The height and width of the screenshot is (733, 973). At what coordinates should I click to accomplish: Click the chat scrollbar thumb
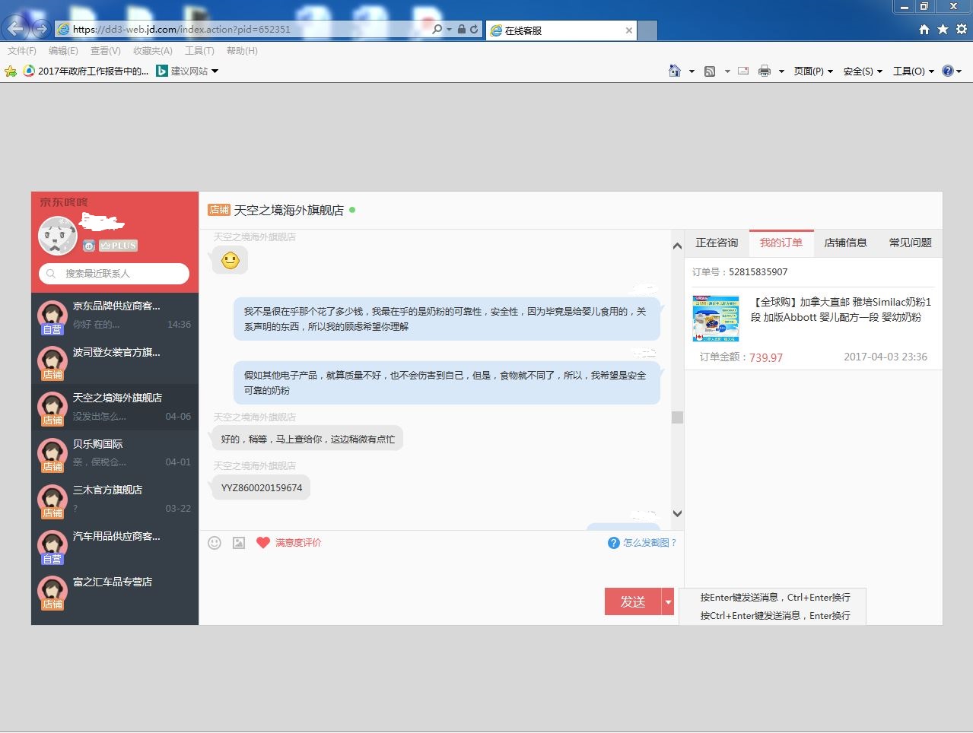pyautogui.click(x=677, y=417)
